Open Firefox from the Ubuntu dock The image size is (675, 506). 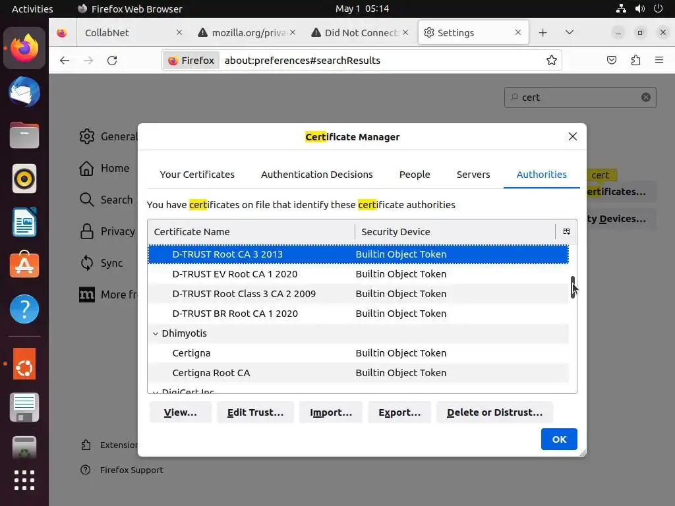pos(24,48)
